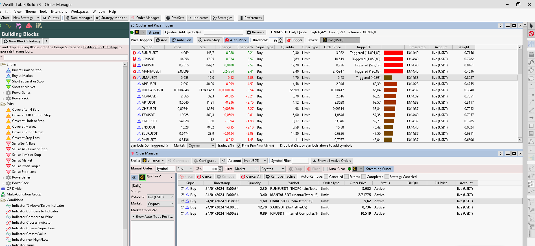
Task: Toggle Auto-Place for price triggers
Action: coord(236,40)
